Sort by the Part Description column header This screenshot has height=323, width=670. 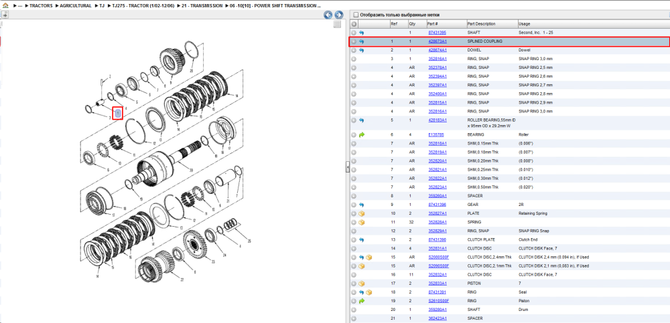[x=491, y=24]
